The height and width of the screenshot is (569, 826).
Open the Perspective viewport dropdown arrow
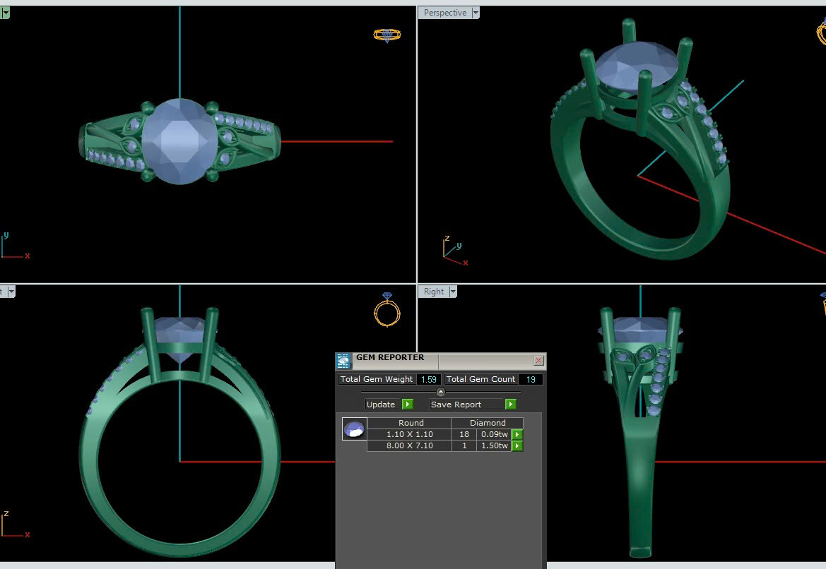pyautogui.click(x=476, y=13)
